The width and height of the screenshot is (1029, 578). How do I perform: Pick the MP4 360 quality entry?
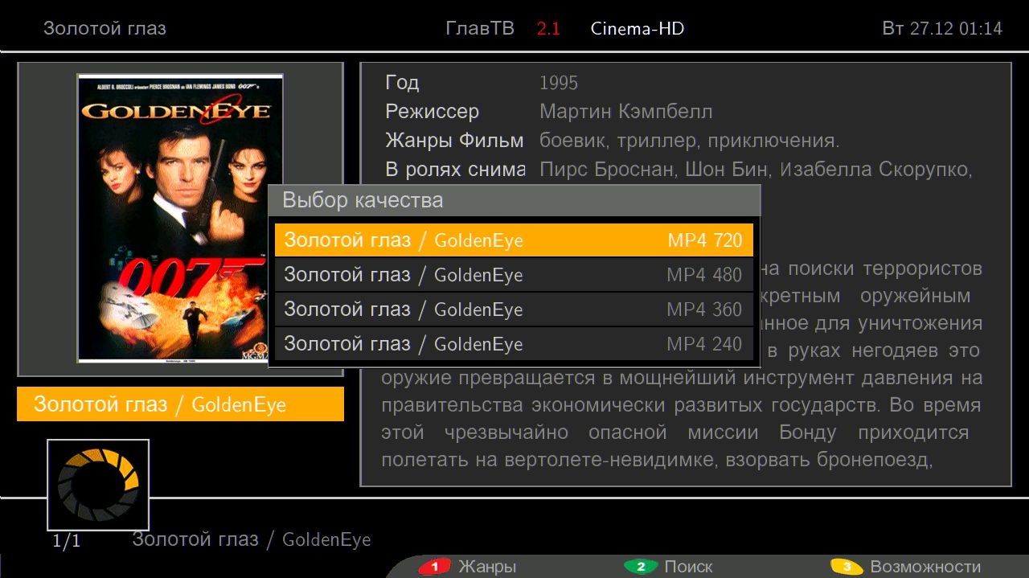pyautogui.click(x=514, y=309)
